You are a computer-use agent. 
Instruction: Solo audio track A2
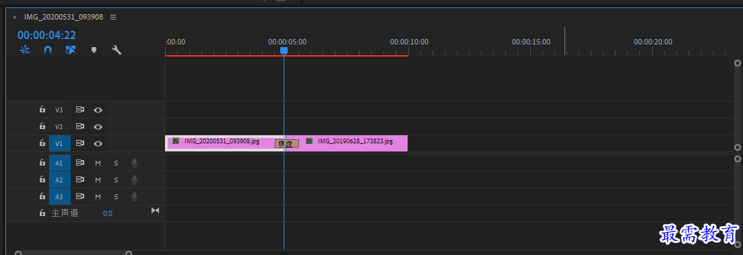116,180
